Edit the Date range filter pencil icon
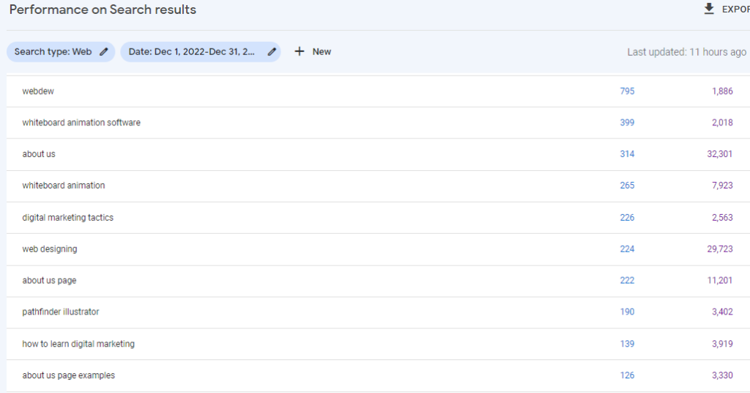This screenshot has height=393, width=750. click(x=272, y=52)
